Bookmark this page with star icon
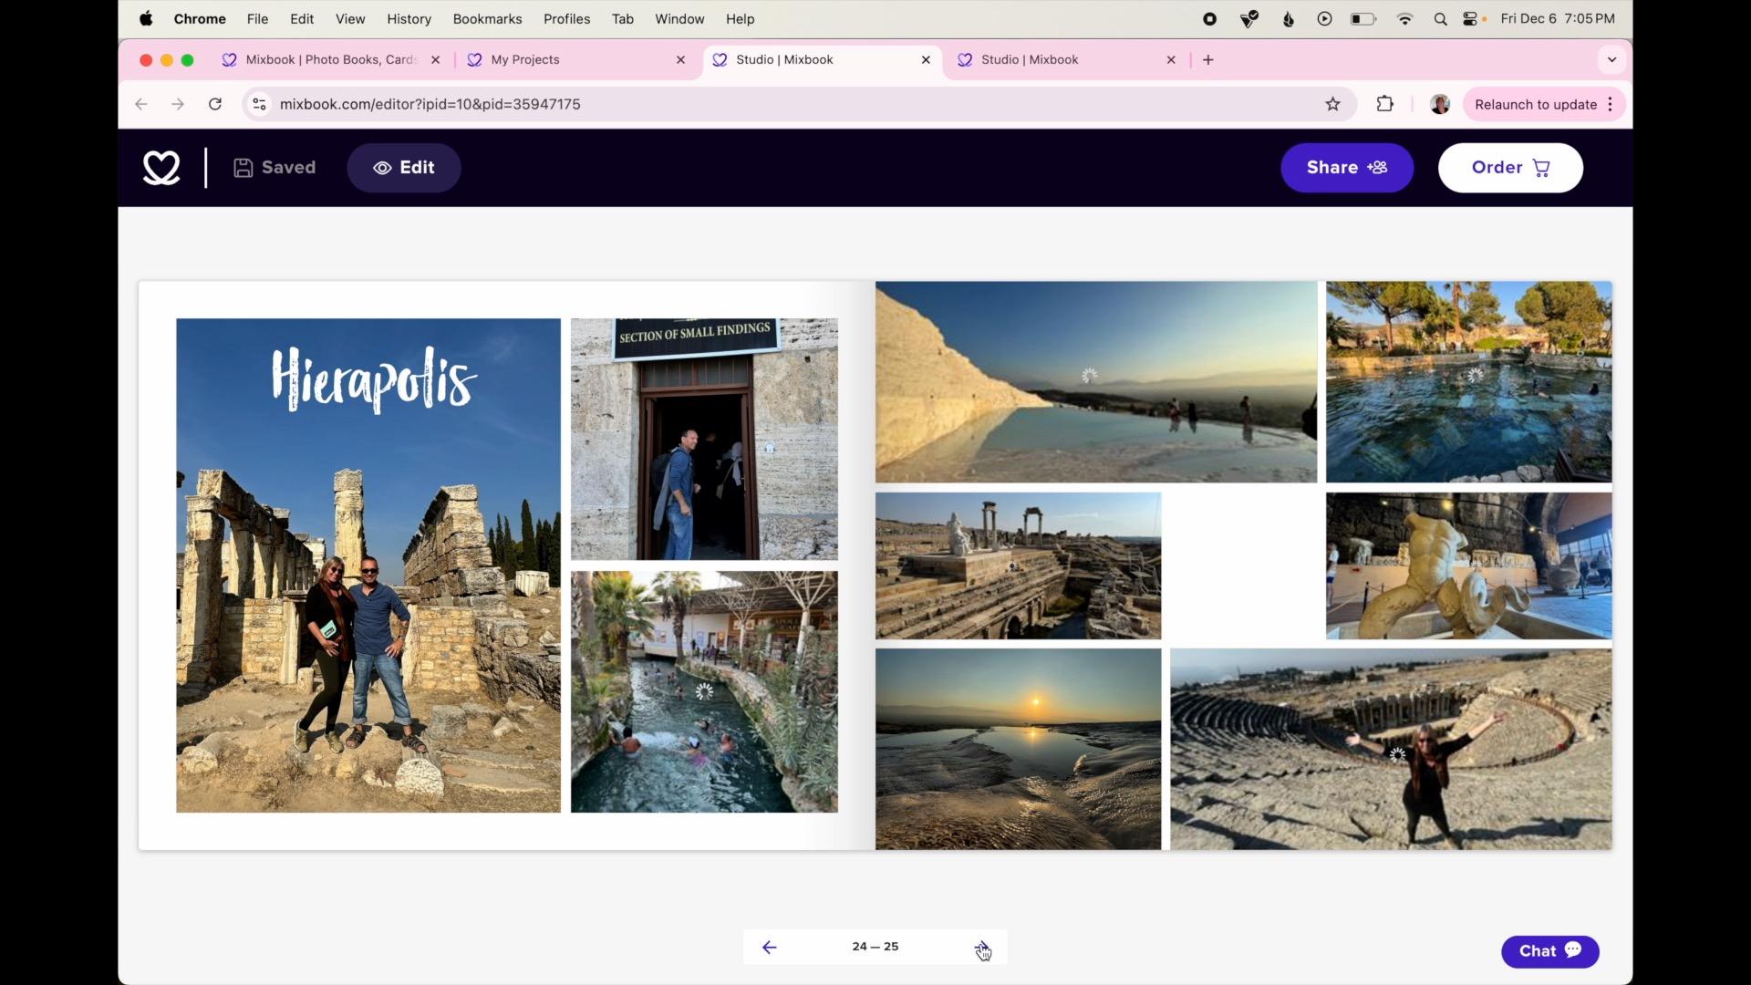Viewport: 1751px width, 985px height. coord(1332,104)
